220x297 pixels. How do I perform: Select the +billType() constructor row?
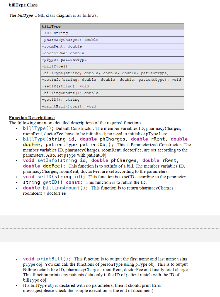[x=112, y=66]
